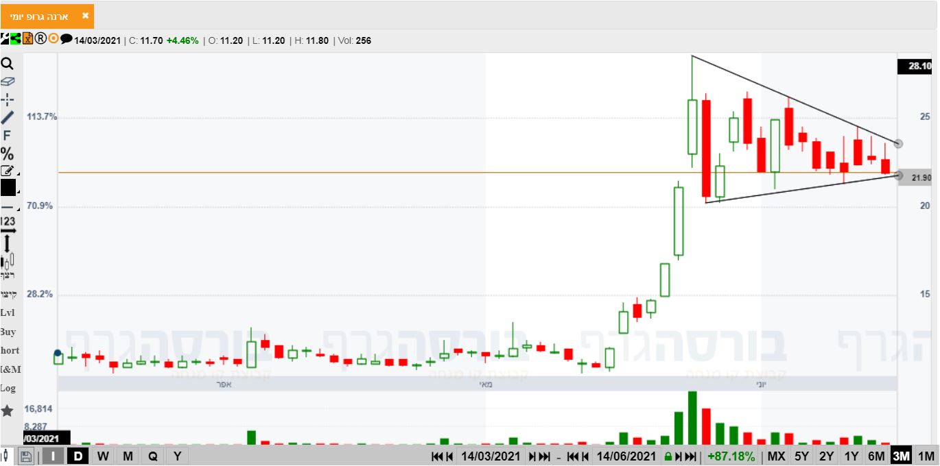Step end date forward one period

679,457
